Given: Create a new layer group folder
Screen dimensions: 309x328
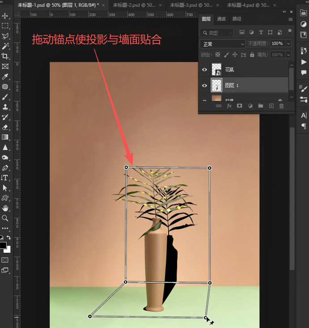Looking at the screenshot, I should click(261, 106).
